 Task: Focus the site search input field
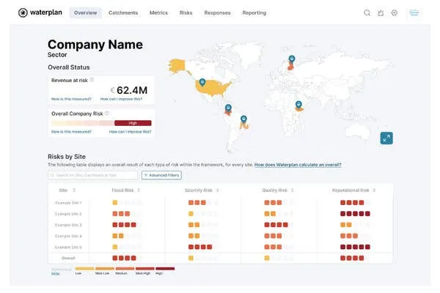coord(93,175)
